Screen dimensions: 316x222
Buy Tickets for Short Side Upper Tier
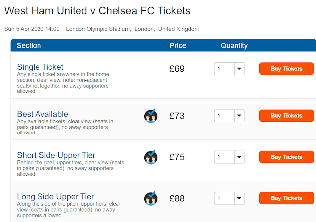(286, 157)
